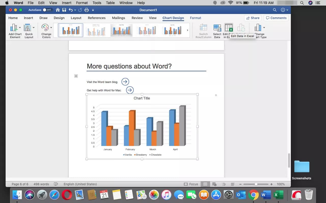The image size is (326, 203).
Task: Open the Customize Quick Access Toolbar dropdown
Action: pyautogui.click(x=93, y=10)
